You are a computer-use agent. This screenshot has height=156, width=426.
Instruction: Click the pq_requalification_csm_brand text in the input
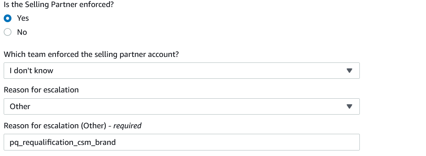pyautogui.click(x=63, y=142)
